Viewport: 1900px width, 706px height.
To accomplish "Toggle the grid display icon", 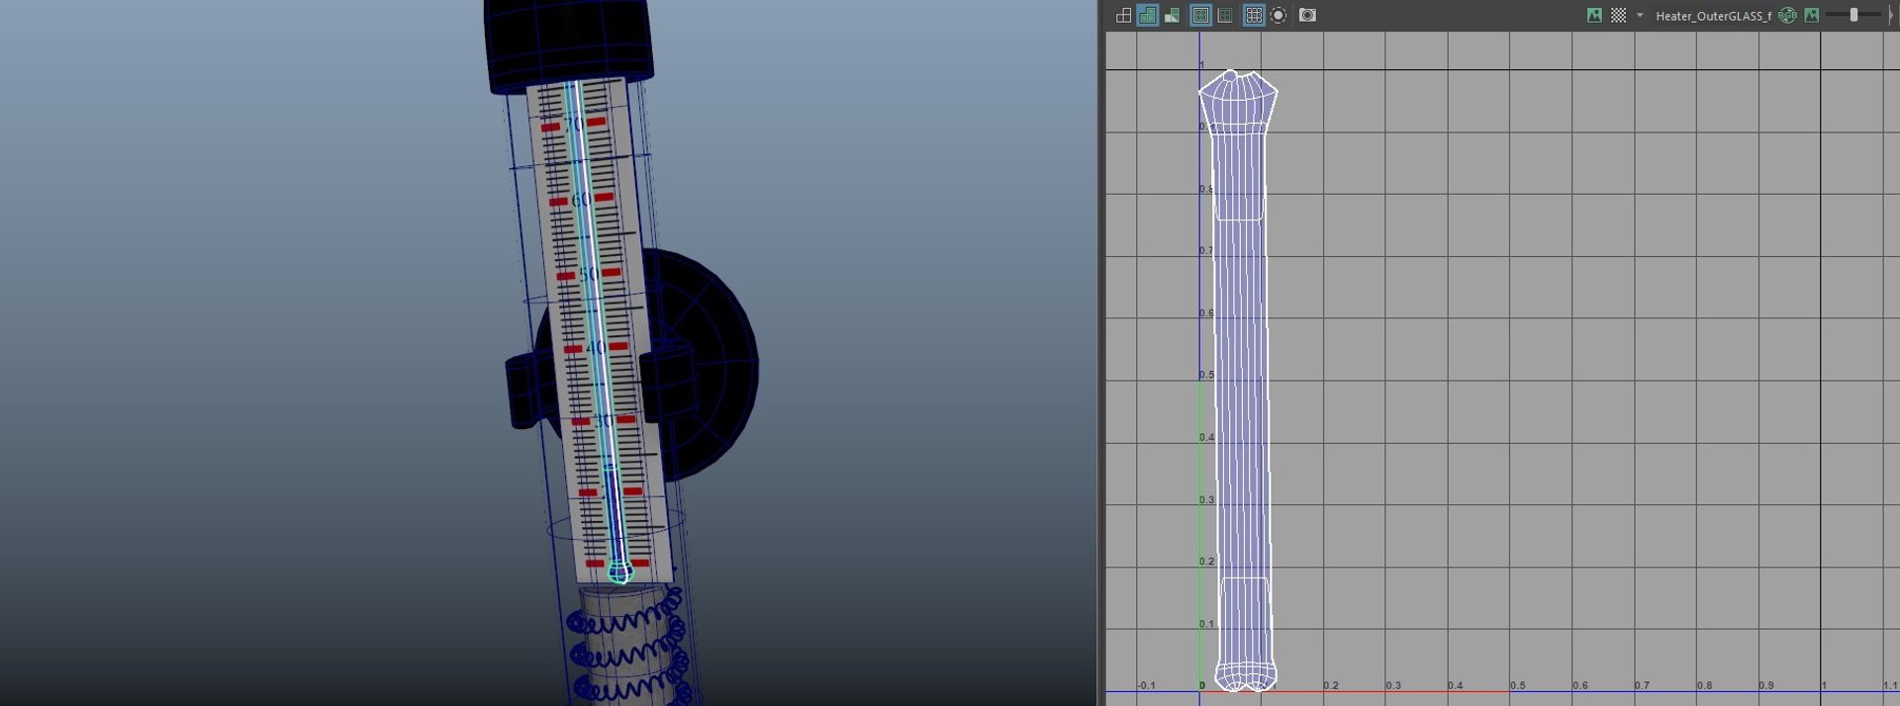I will [1254, 15].
